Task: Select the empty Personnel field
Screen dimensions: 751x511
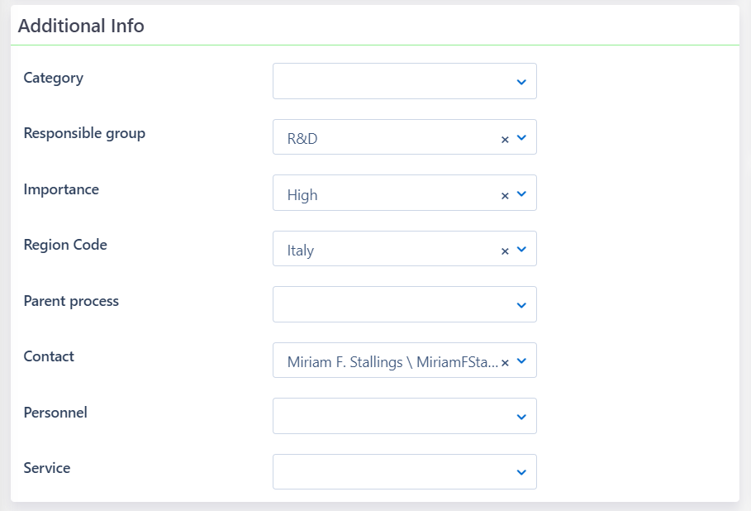Action: [x=388, y=417]
